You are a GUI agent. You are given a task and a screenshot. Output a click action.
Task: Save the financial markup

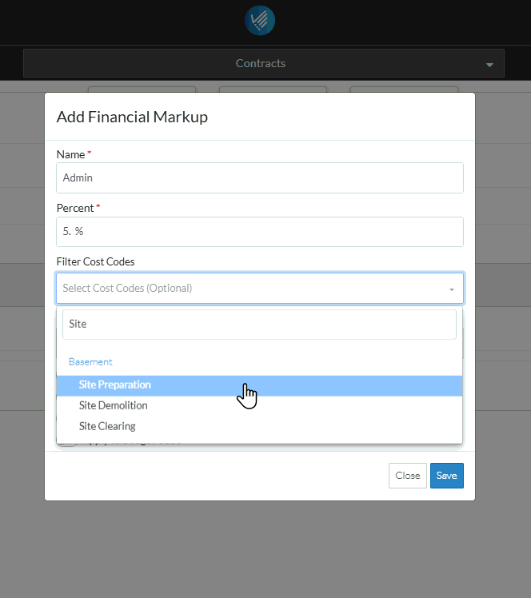pyautogui.click(x=446, y=476)
